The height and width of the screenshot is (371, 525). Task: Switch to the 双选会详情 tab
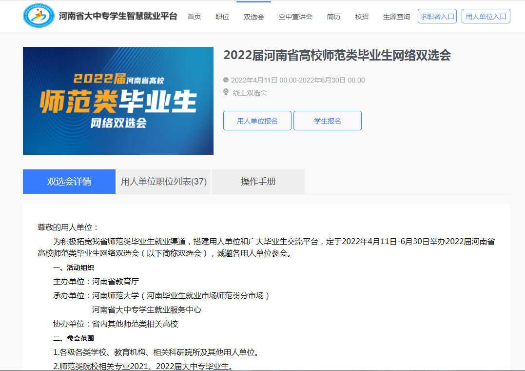coord(69,182)
